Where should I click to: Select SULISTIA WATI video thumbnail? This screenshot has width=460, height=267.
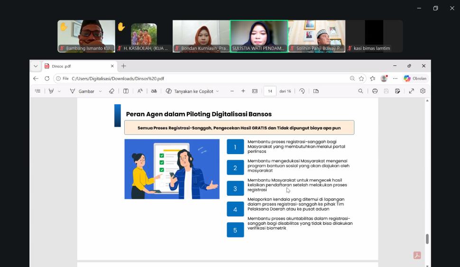pos(259,36)
